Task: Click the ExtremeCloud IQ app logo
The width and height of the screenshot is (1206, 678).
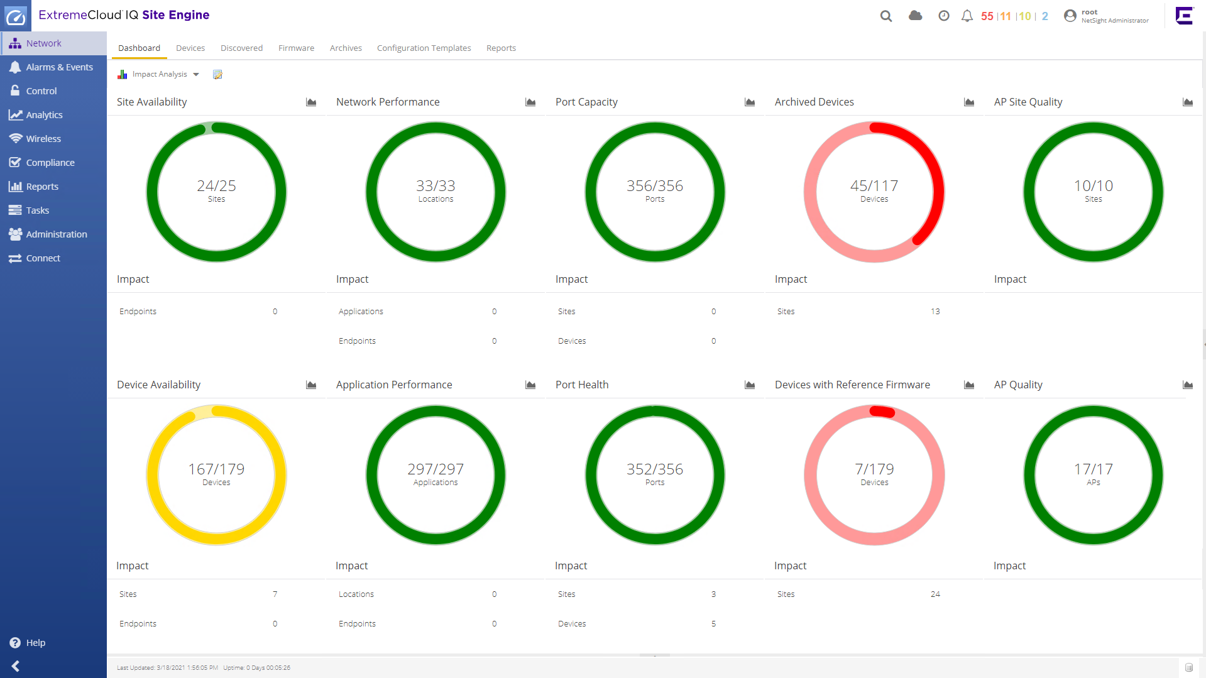Action: pos(16,16)
